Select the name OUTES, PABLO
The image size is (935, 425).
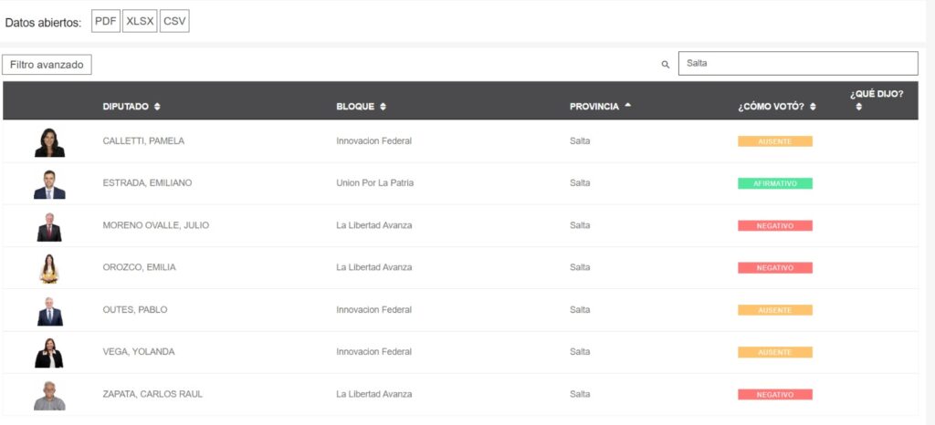[135, 309]
